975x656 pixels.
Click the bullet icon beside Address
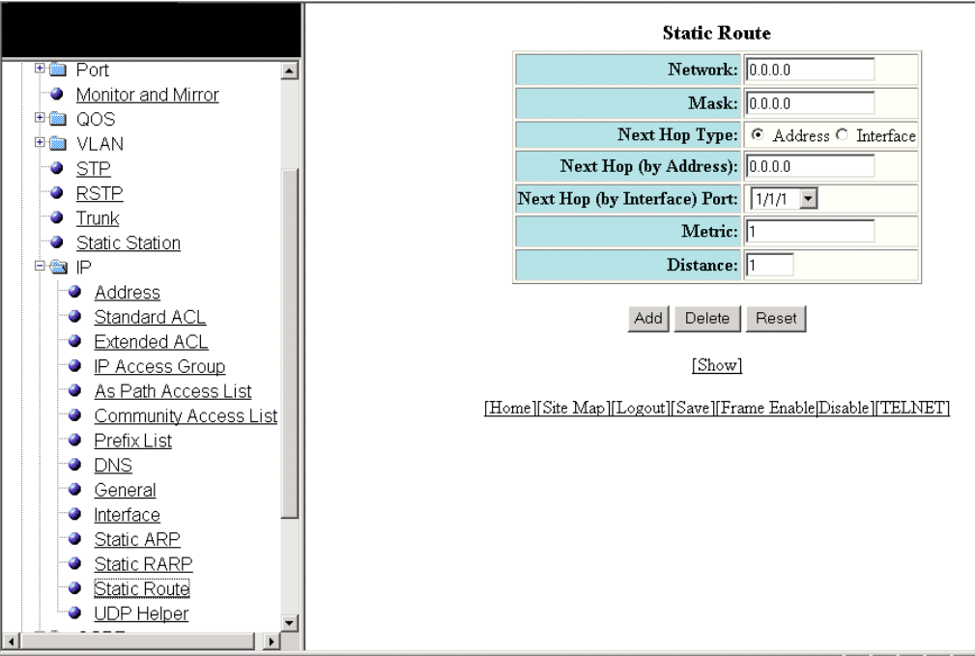pos(74,292)
